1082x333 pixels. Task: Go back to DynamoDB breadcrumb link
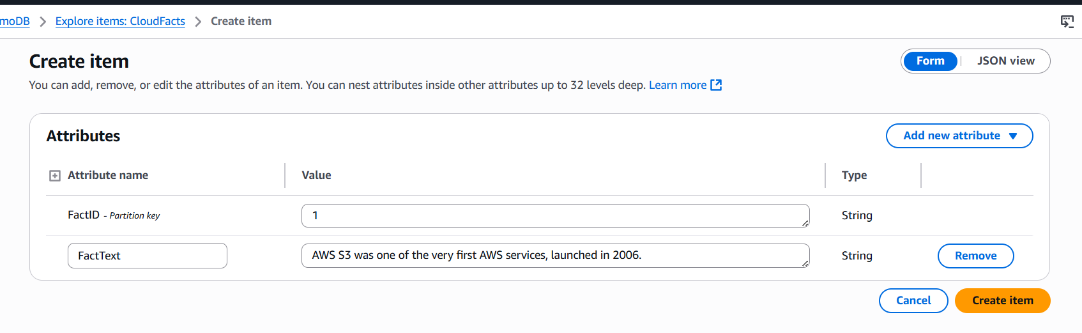pyautogui.click(x=15, y=21)
